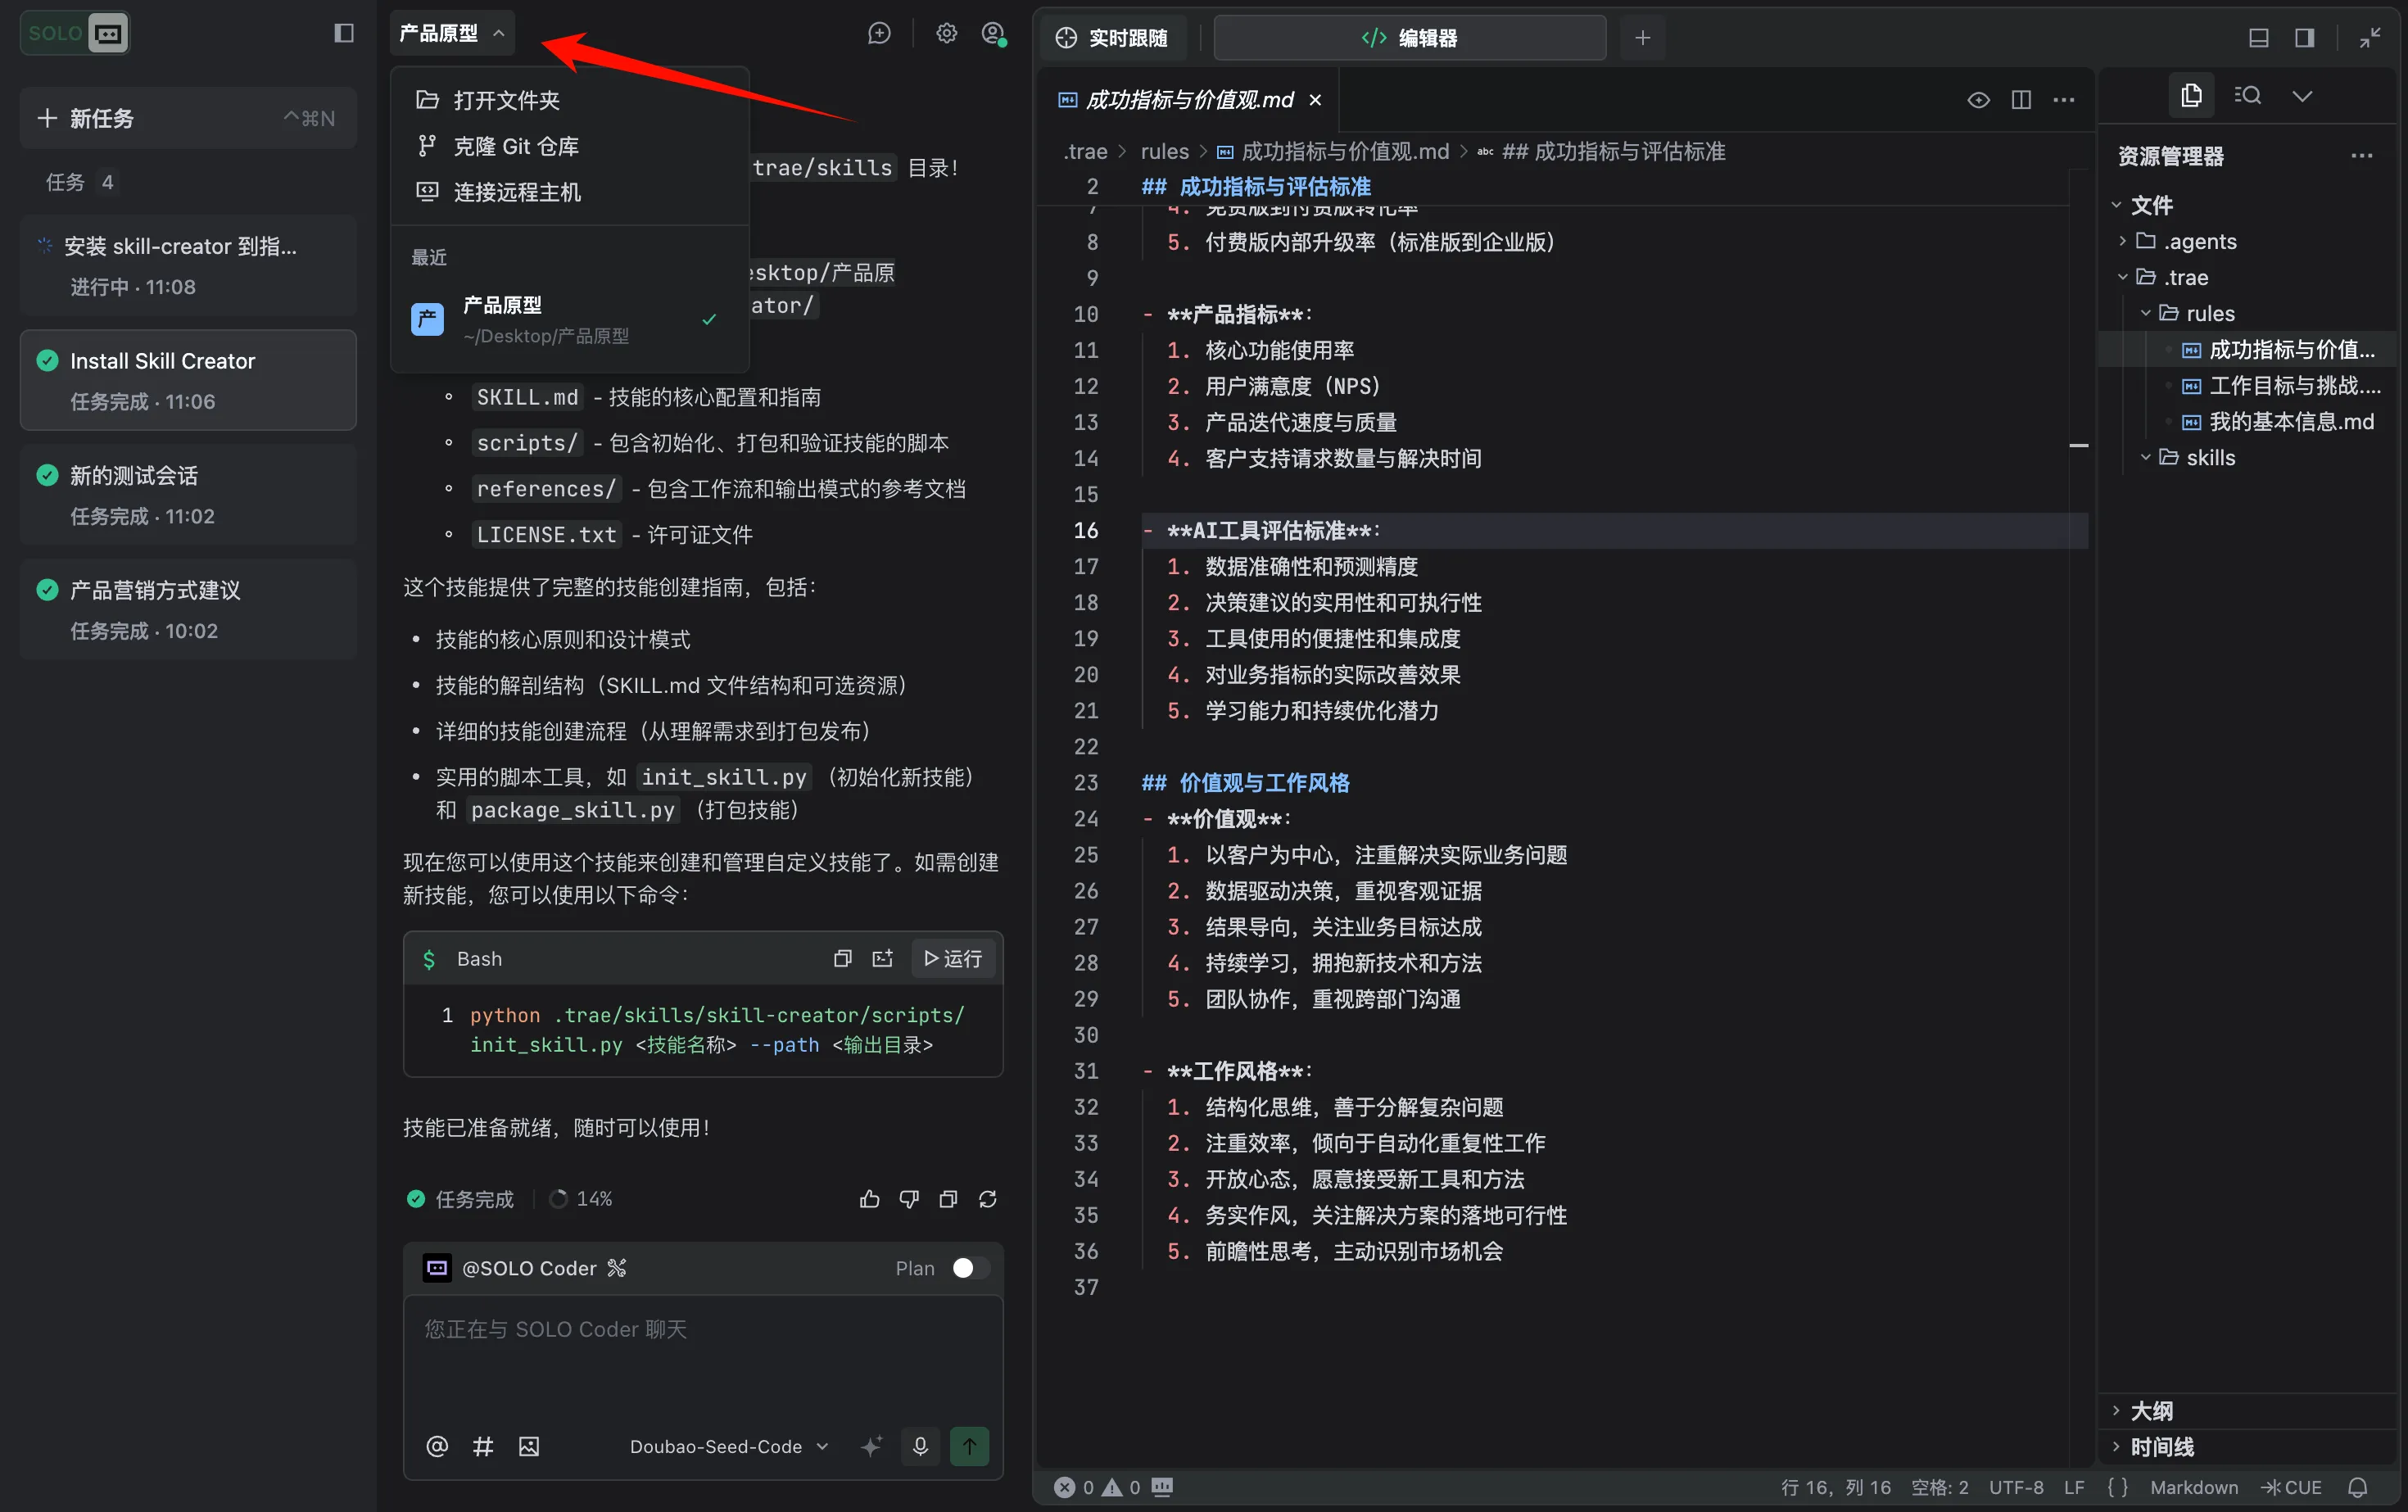Screen dimensions: 2408x1512
Task: Click the copy icon in Bash code block
Action: 842,958
